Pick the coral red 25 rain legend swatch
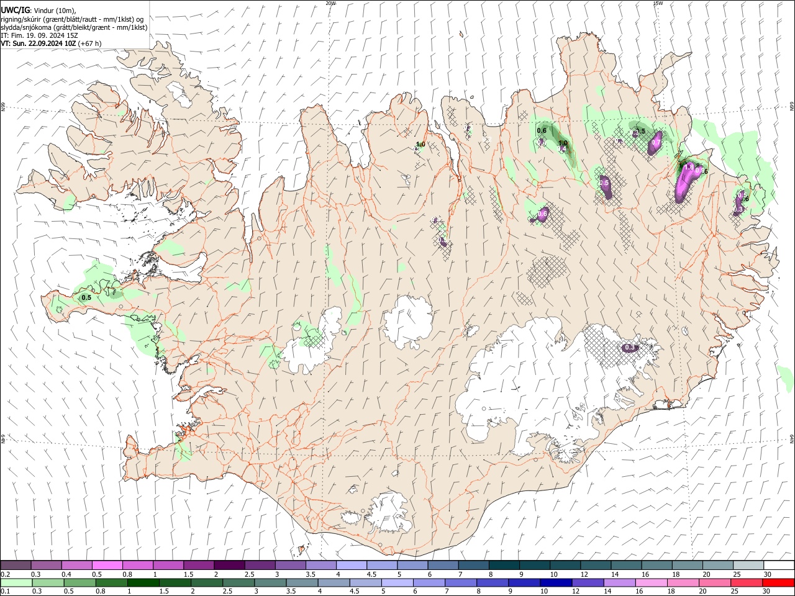The height and width of the screenshot is (596, 795). click(745, 582)
